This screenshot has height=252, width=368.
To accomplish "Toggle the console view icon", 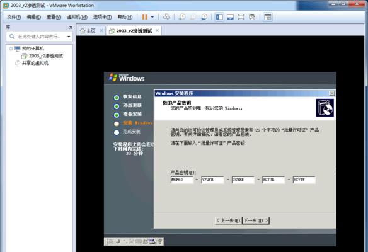I will (x=268, y=17).
